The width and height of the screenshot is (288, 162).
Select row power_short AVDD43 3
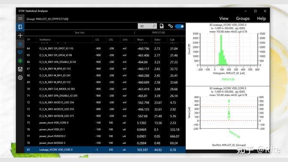pyautogui.click(x=105, y=143)
